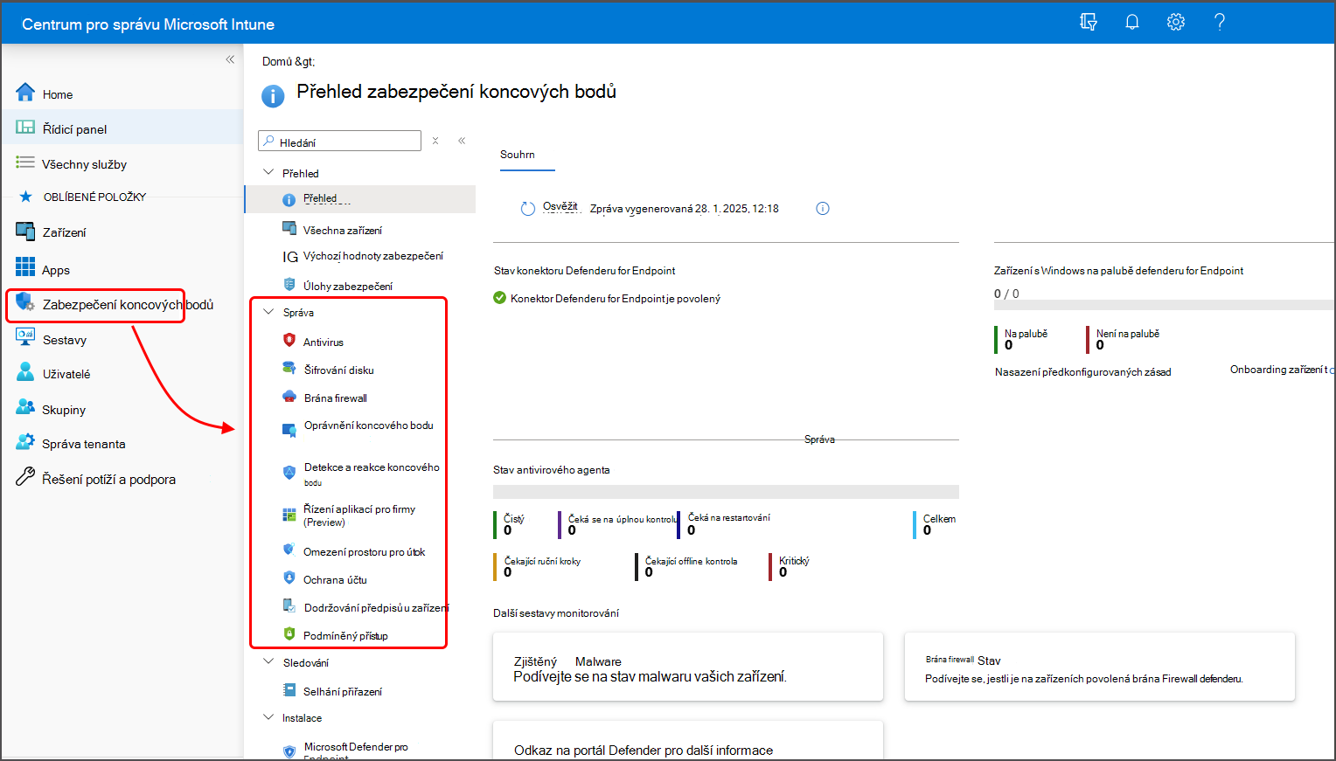Click the Selhání přiřazení icon

[x=289, y=690]
